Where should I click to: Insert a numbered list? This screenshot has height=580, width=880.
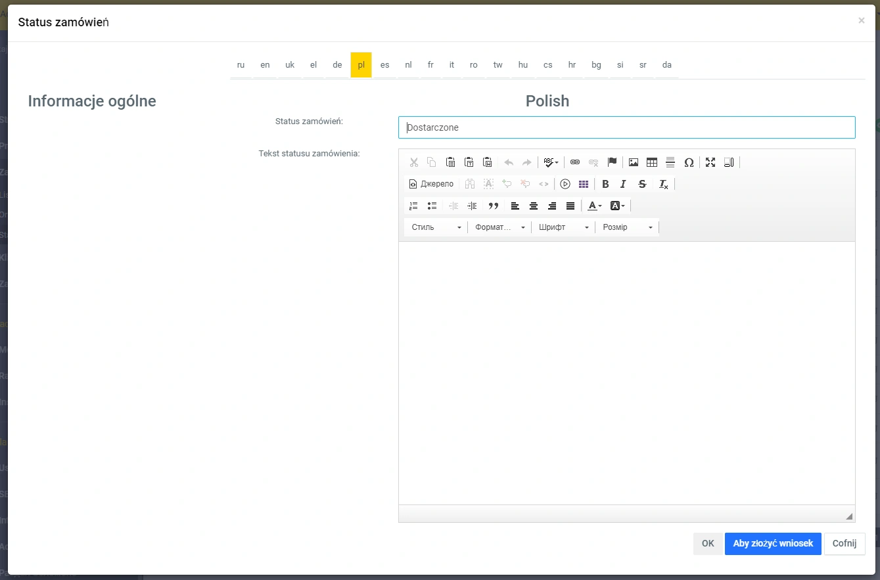(x=413, y=206)
